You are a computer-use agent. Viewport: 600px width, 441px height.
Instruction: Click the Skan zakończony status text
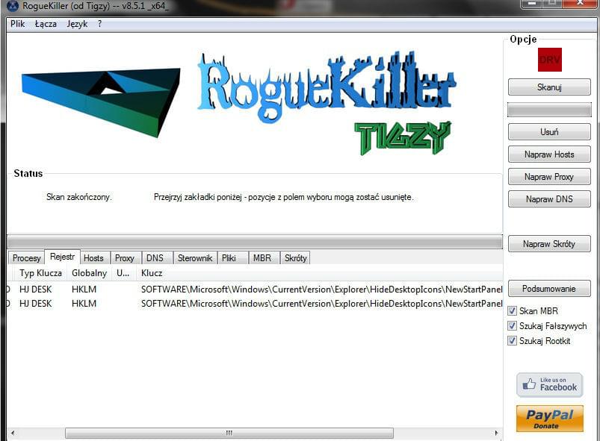pyautogui.click(x=78, y=197)
